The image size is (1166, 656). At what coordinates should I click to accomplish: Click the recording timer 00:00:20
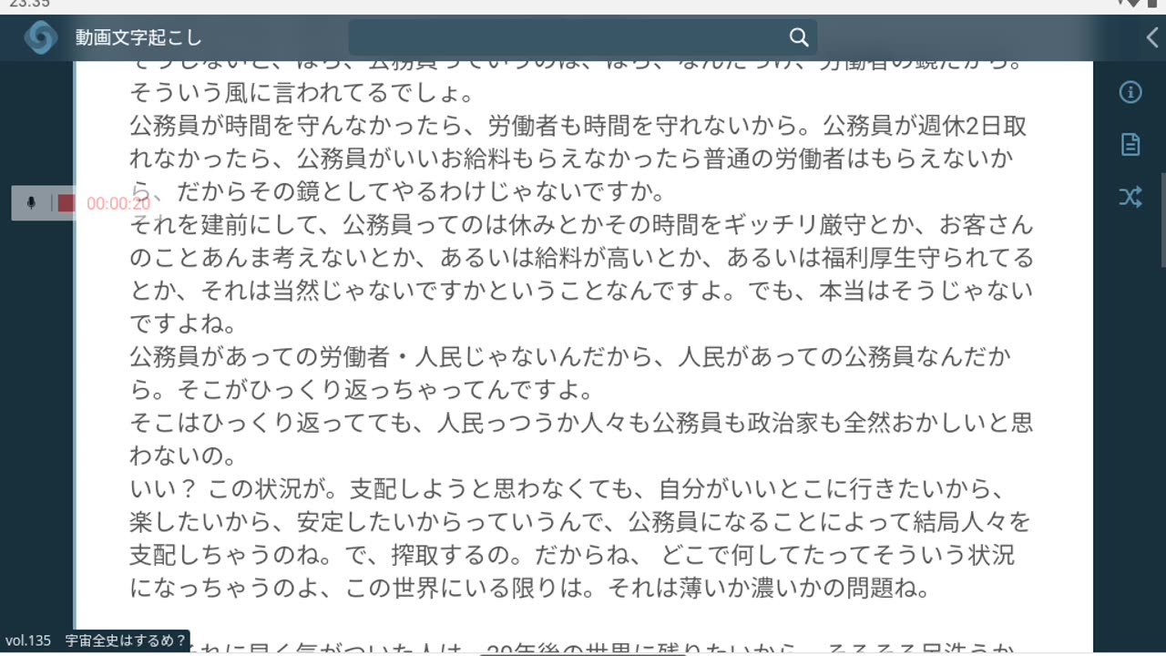(x=118, y=204)
